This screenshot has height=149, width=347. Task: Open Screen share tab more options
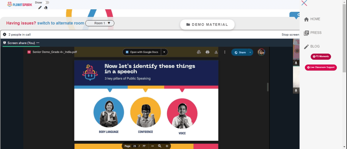[x=38, y=43]
